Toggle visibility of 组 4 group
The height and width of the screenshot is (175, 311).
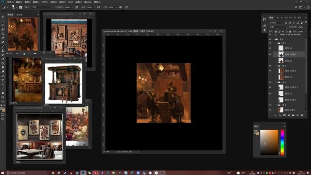[270, 43]
